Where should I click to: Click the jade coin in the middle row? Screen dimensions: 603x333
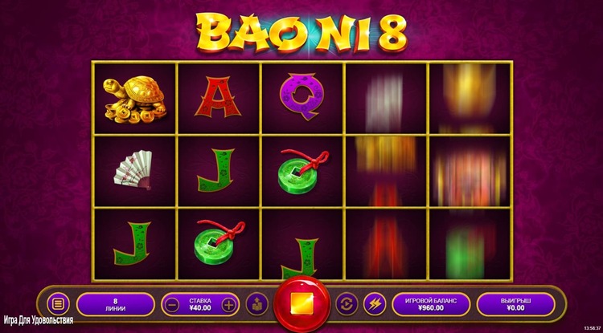click(x=302, y=171)
